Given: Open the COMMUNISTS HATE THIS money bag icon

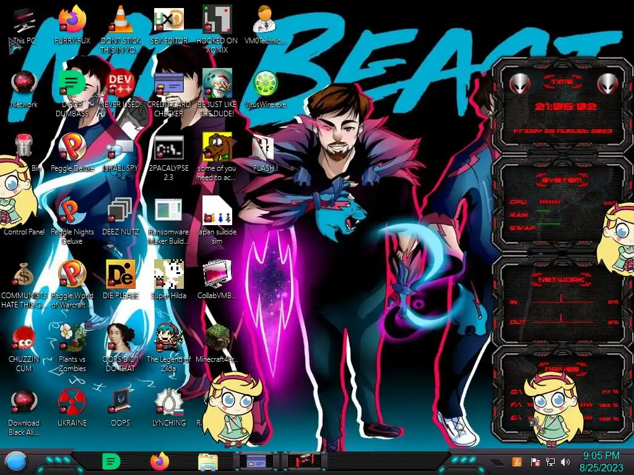Looking at the screenshot, I should point(24,285).
